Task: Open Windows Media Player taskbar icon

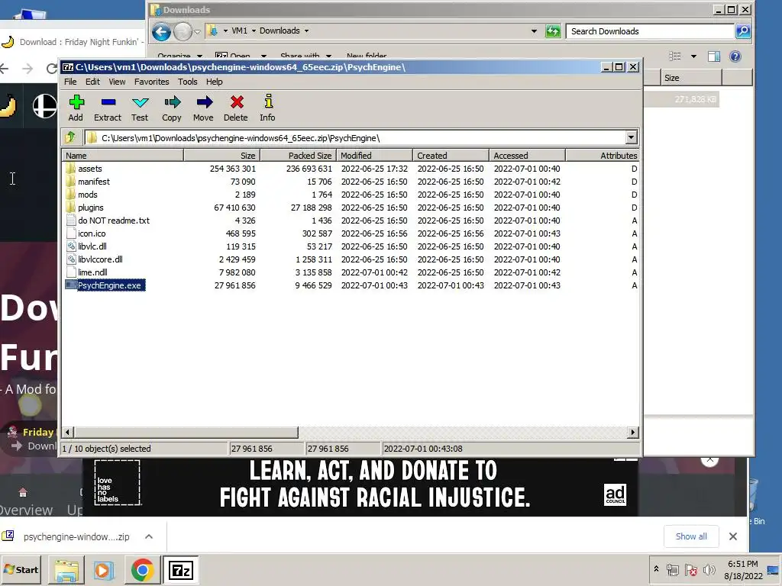Action: pyautogui.click(x=104, y=570)
